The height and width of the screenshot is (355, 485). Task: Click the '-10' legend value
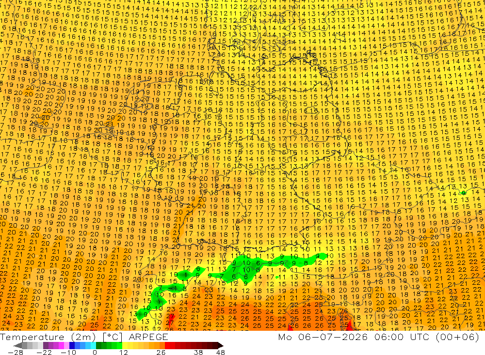point(68,352)
